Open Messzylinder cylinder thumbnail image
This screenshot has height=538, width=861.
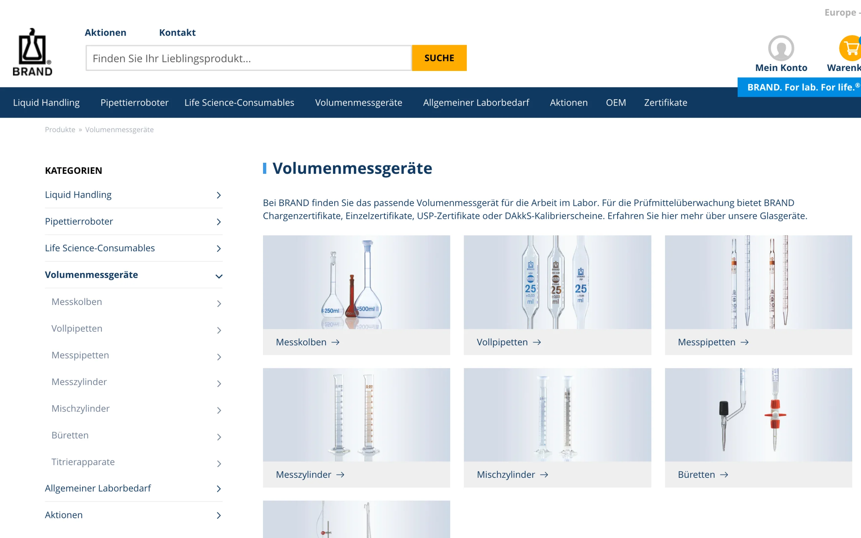[357, 415]
